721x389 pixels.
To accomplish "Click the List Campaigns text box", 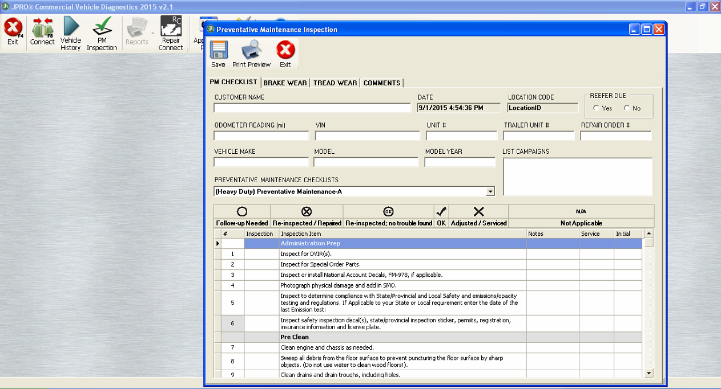I will (x=578, y=177).
